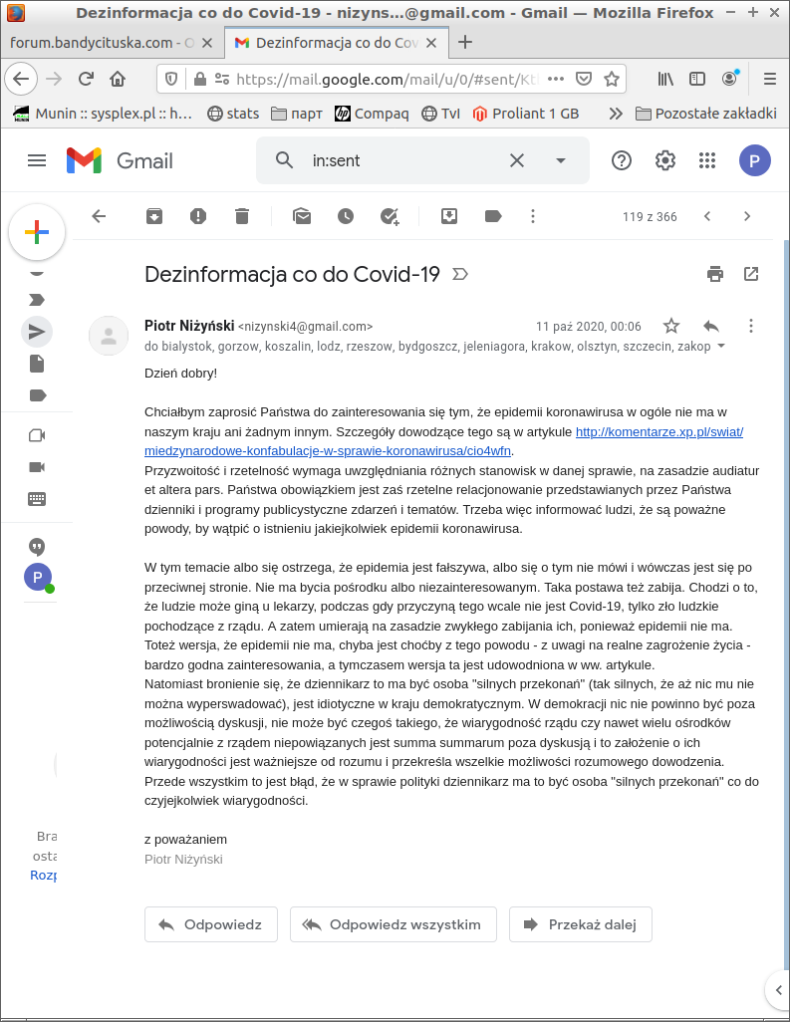Mark email as unread
790x1022 pixels.
(x=302, y=216)
